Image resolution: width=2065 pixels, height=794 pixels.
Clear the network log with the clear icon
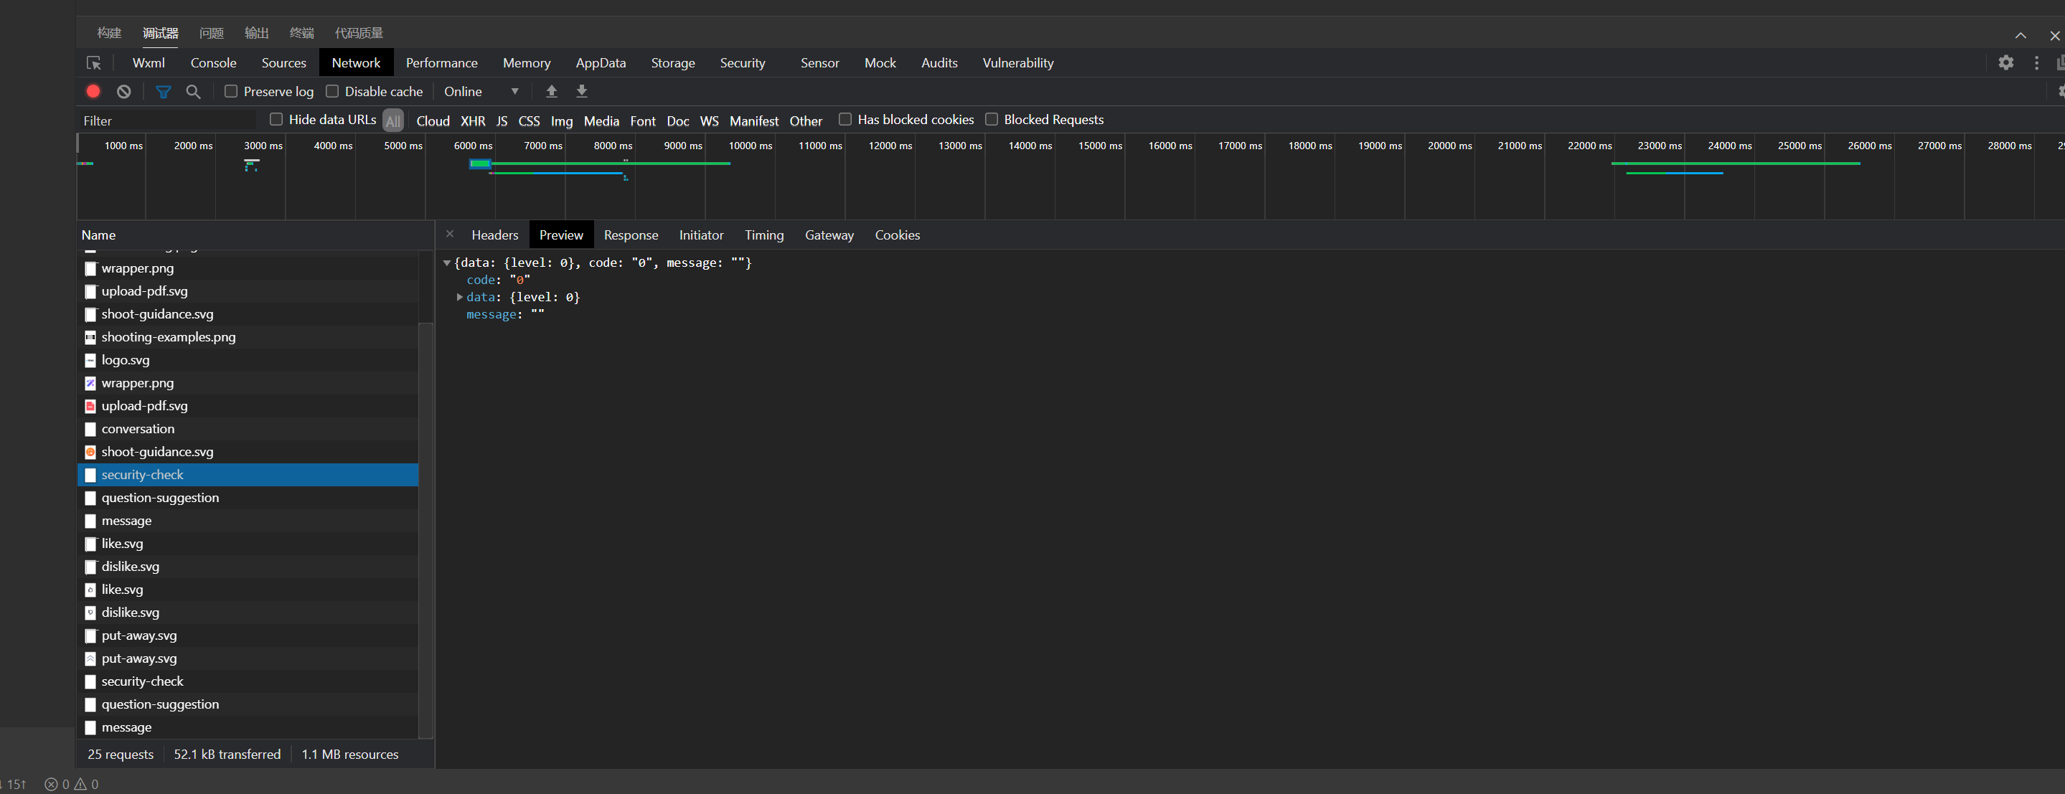click(x=123, y=91)
